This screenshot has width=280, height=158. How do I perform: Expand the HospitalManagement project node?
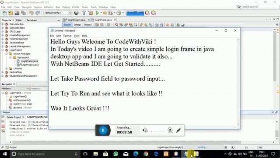(3, 35)
